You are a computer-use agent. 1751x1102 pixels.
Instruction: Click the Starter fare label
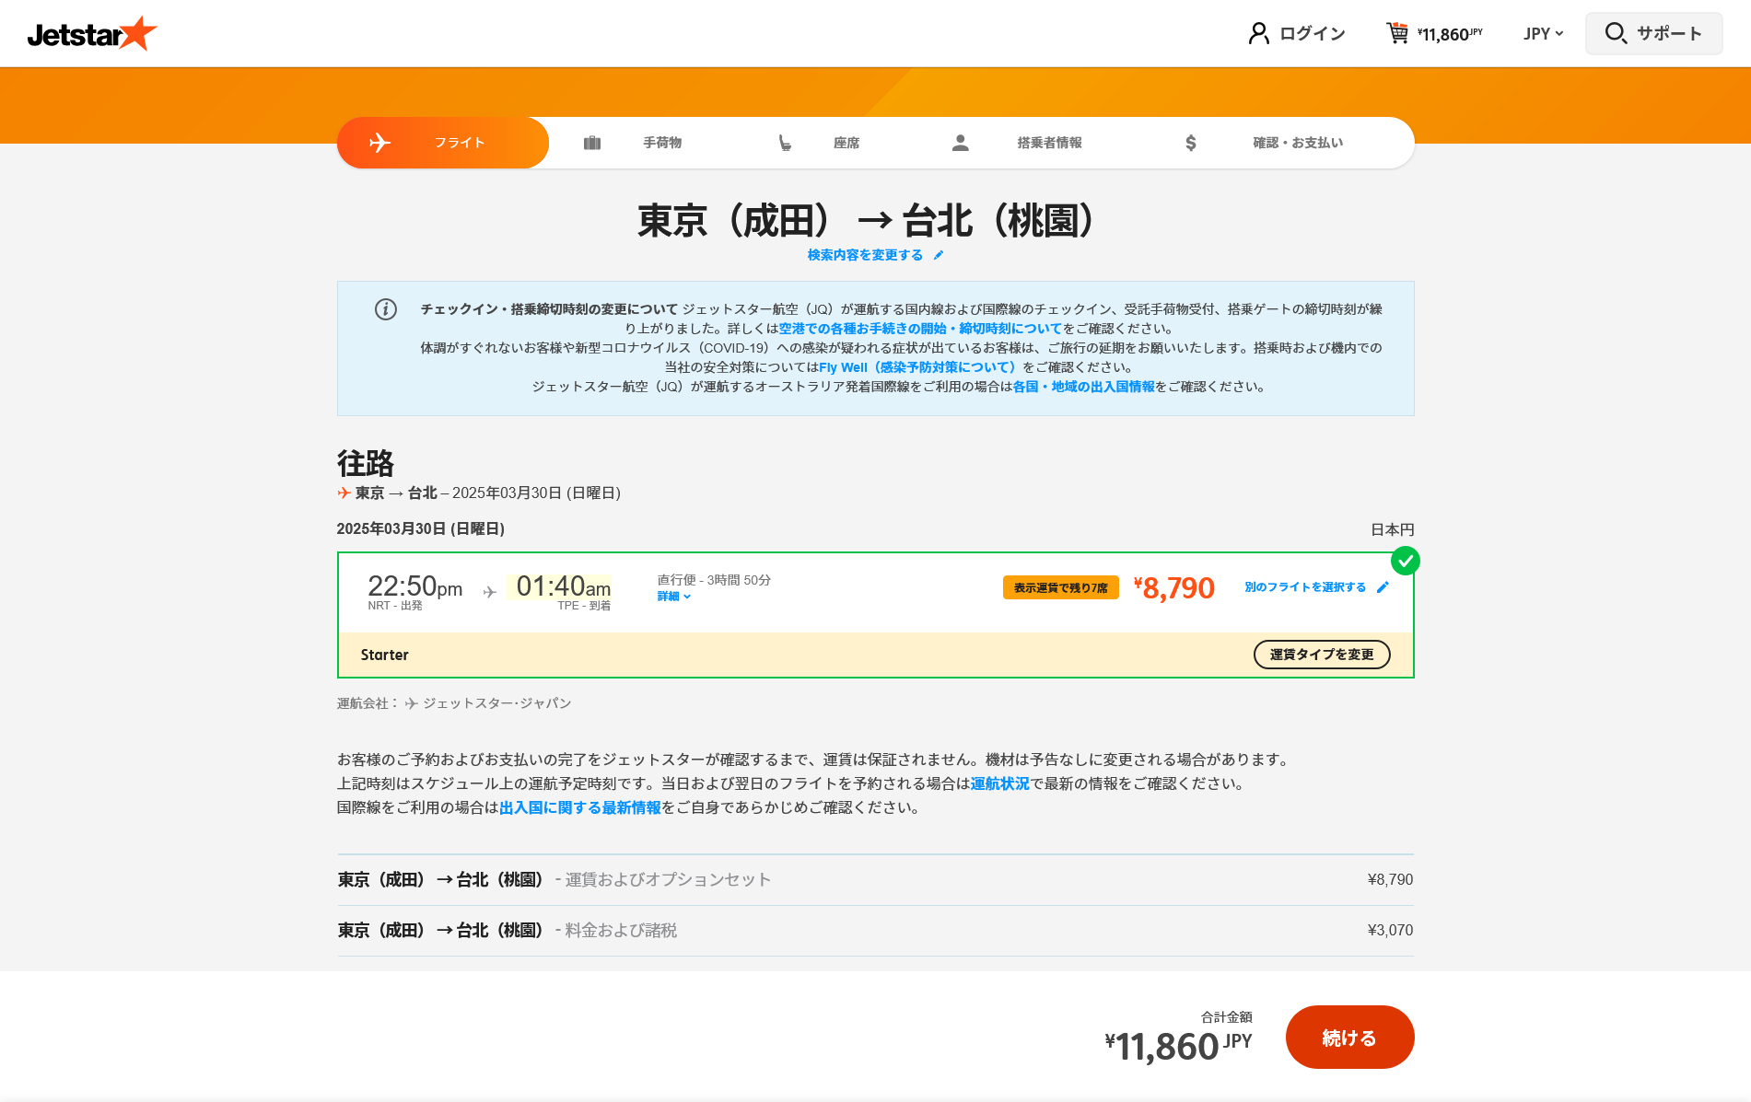(x=384, y=655)
